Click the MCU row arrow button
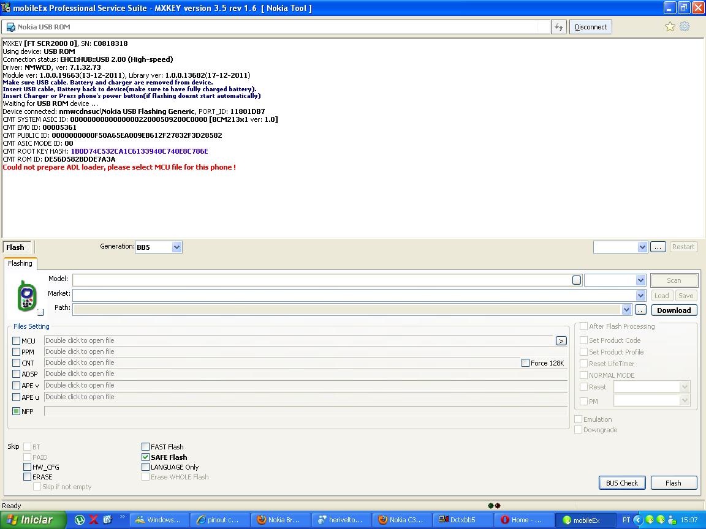This screenshot has height=529, width=706. pos(561,341)
